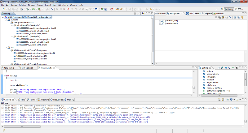Click the Skip All Breakpoints toolbar icon
Viewport: 248px width, 133px height.
[x=52, y=9]
